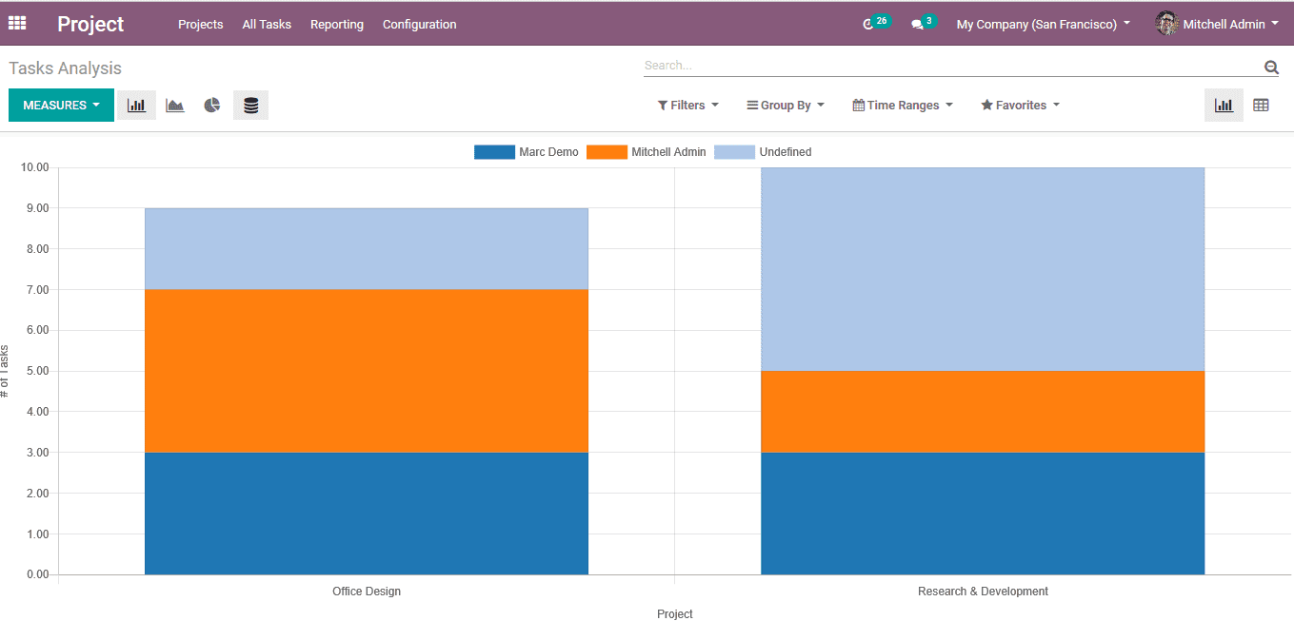The width and height of the screenshot is (1294, 621).
Task: Click Office Design Mitchell Admin bar segment
Action: tap(367, 371)
